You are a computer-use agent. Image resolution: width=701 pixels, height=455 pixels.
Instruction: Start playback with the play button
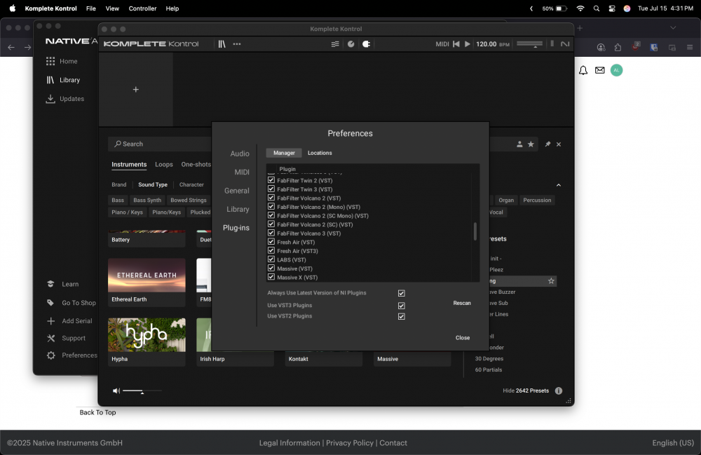pyautogui.click(x=467, y=43)
